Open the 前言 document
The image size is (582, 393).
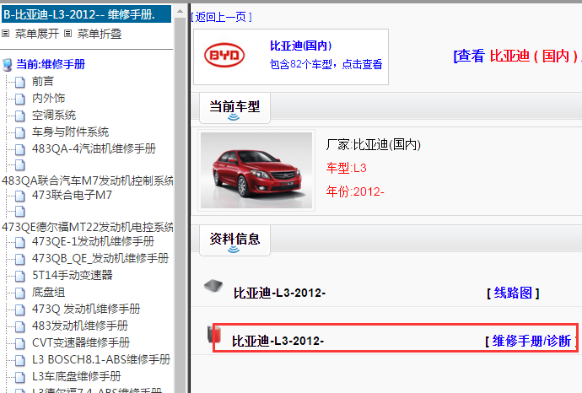pyautogui.click(x=43, y=81)
